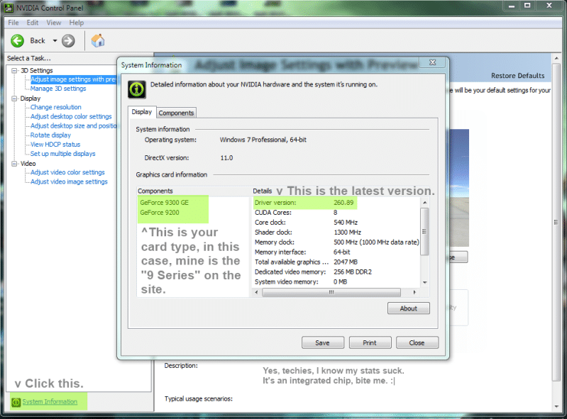Open the Back history dropdown arrow
The width and height of the screenshot is (567, 419).
tap(55, 41)
